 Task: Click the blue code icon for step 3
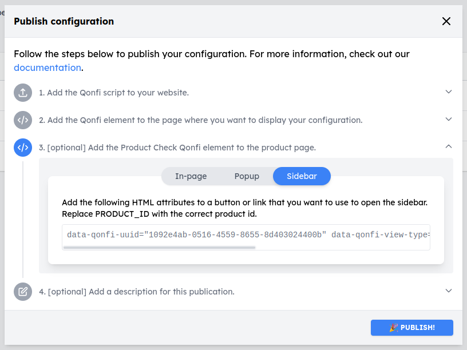pos(23,148)
